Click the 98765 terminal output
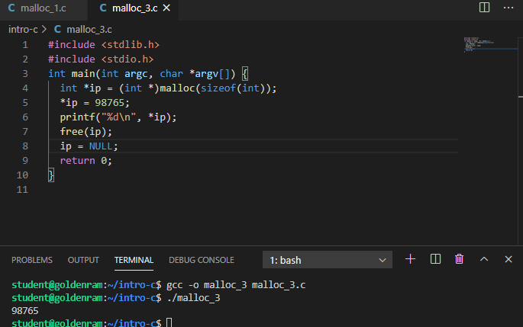 pyautogui.click(x=25, y=311)
